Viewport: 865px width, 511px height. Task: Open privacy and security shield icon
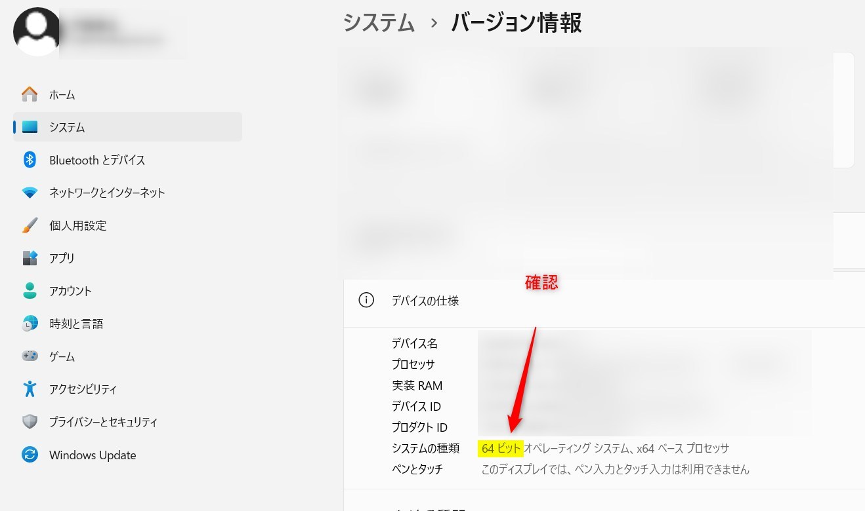click(x=30, y=422)
